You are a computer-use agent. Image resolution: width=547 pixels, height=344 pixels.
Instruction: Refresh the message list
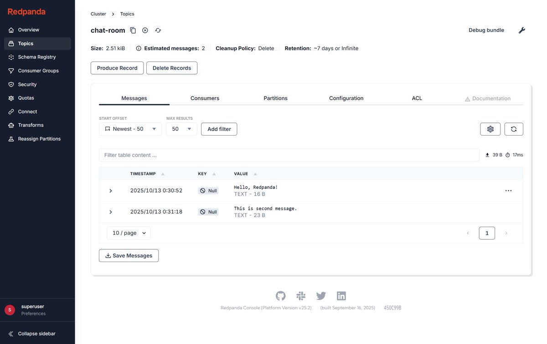514,129
